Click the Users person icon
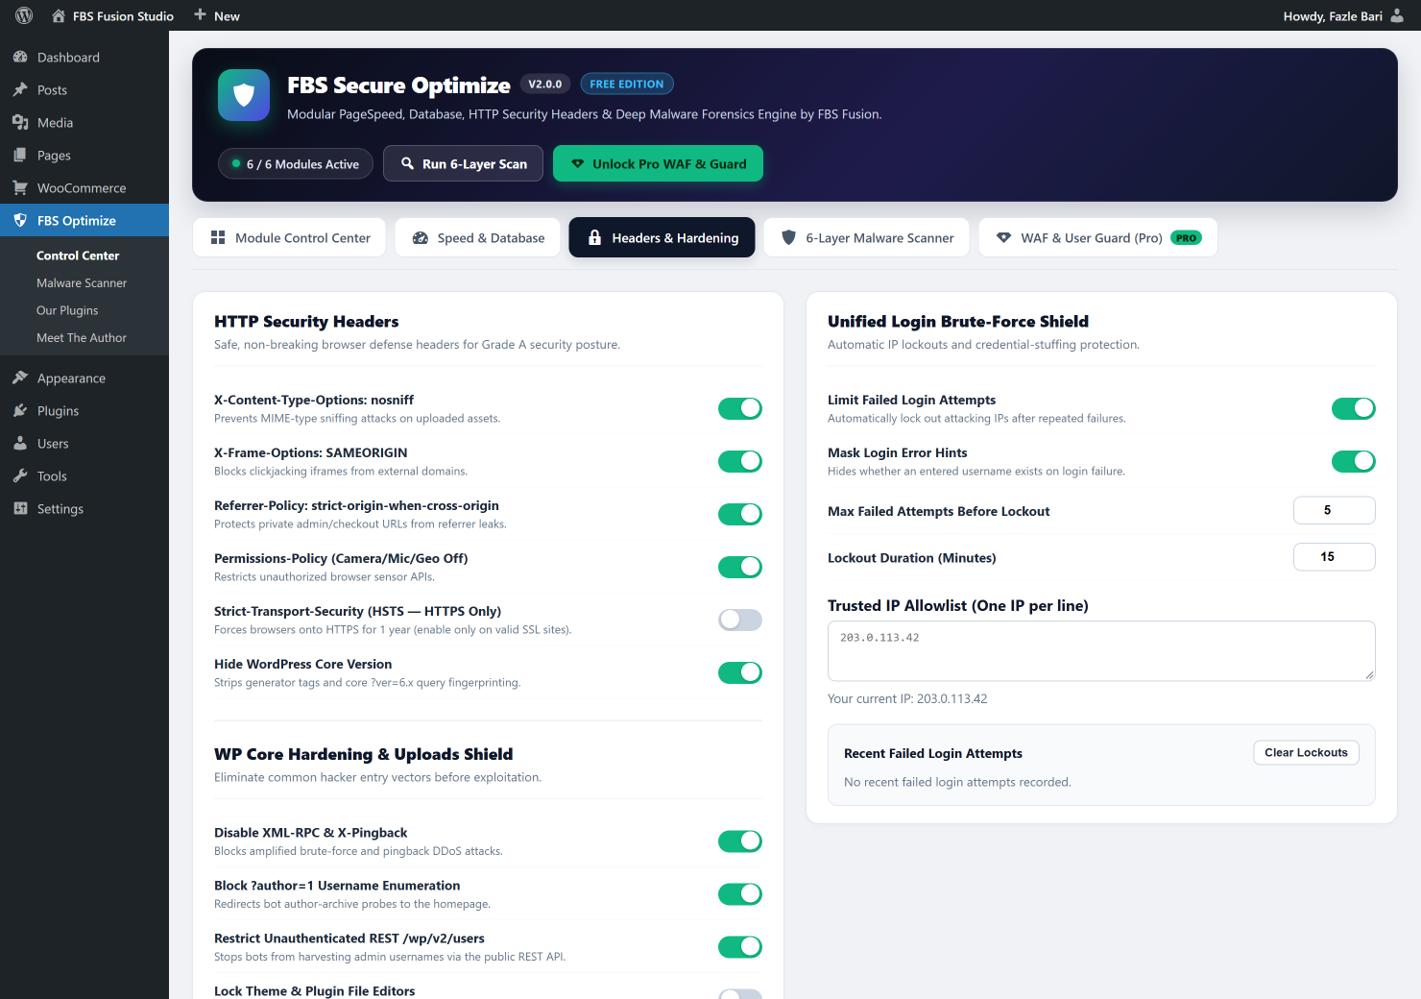 [20, 443]
